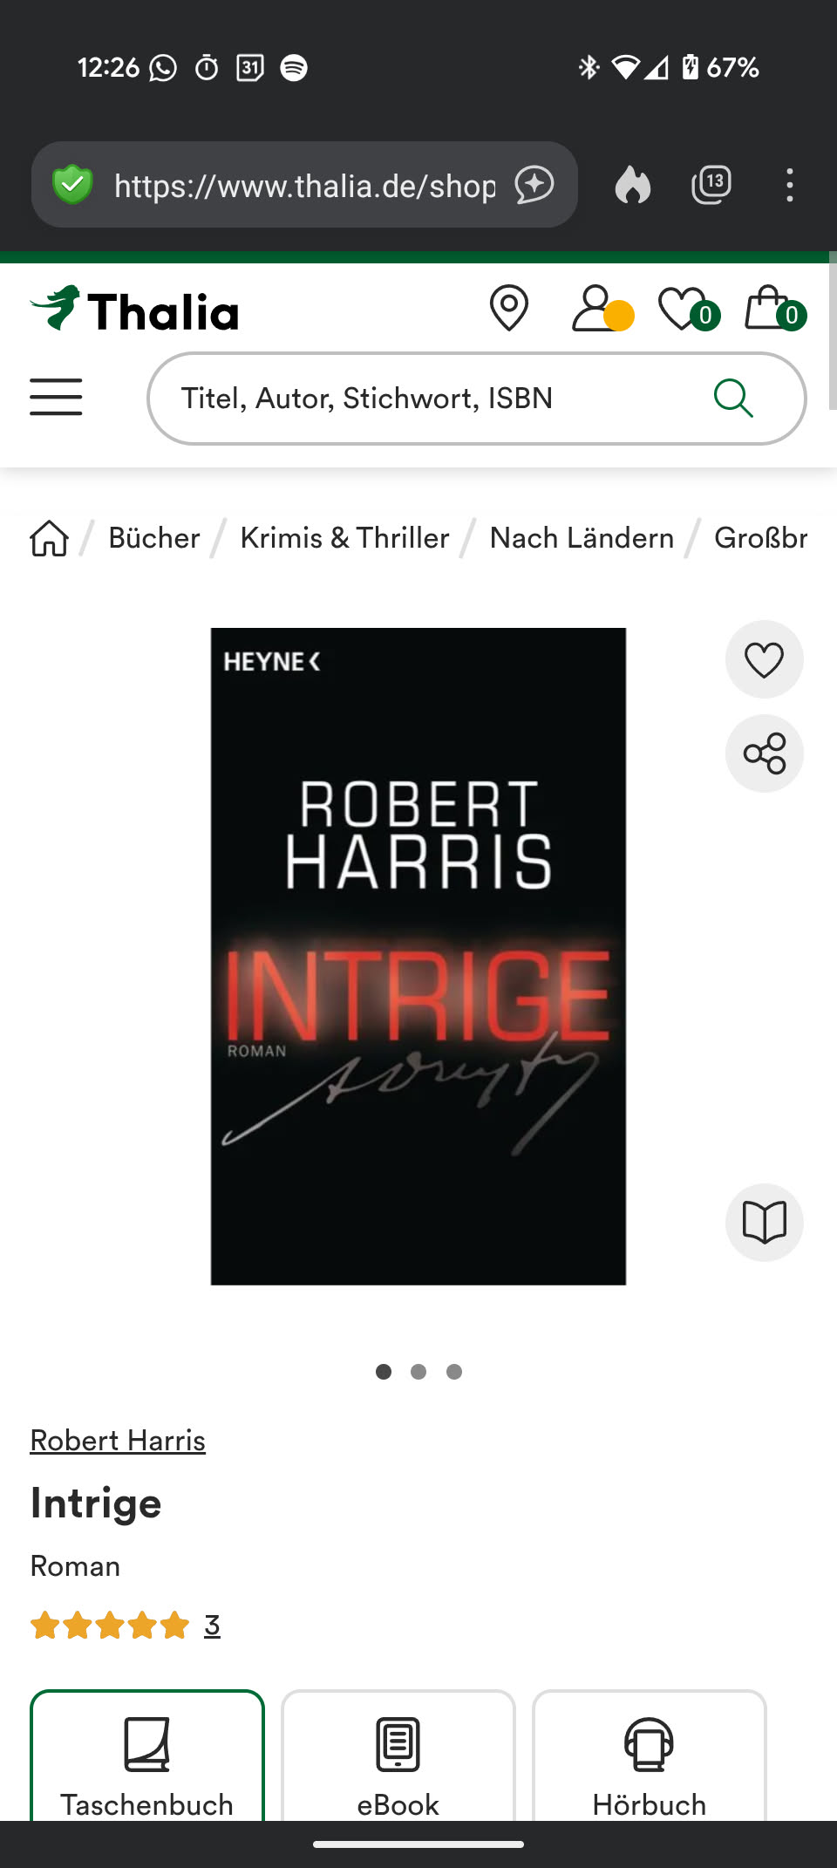Select the eBook format tab
837x1868 pixels.
coord(398,1756)
